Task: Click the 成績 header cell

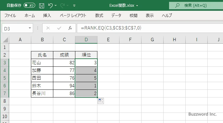Action: 64,55
